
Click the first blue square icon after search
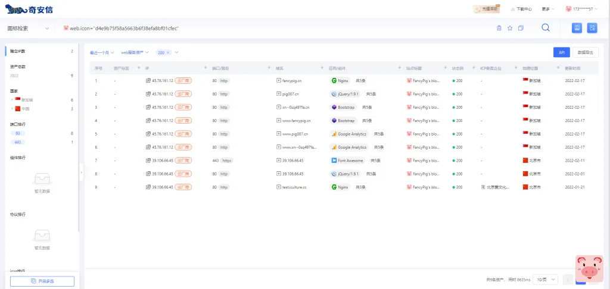[x=577, y=28]
